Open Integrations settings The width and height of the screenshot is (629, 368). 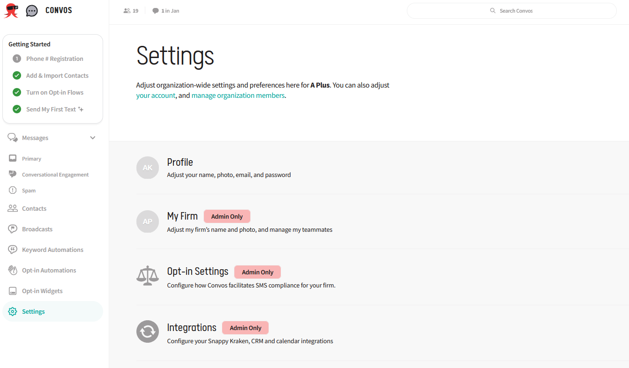192,327
